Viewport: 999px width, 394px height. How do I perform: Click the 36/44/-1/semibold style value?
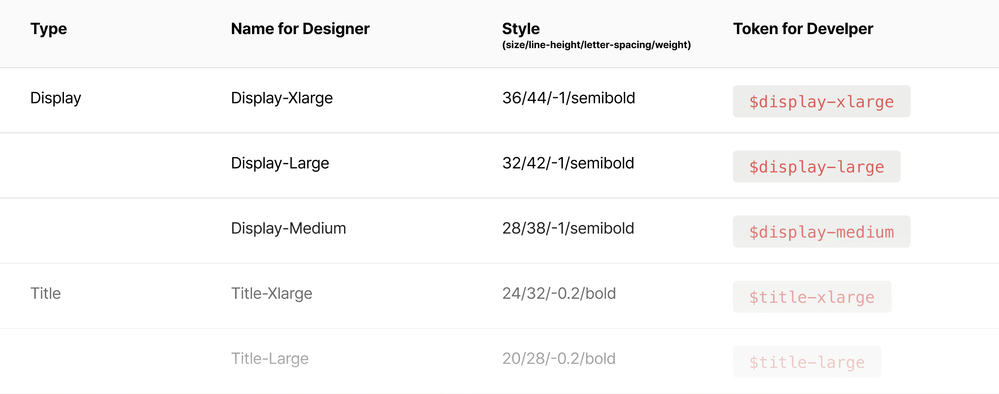[x=568, y=98]
